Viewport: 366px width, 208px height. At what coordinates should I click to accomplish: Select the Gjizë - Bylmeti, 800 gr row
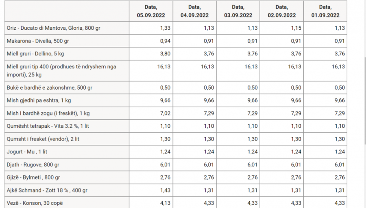tap(176, 177)
